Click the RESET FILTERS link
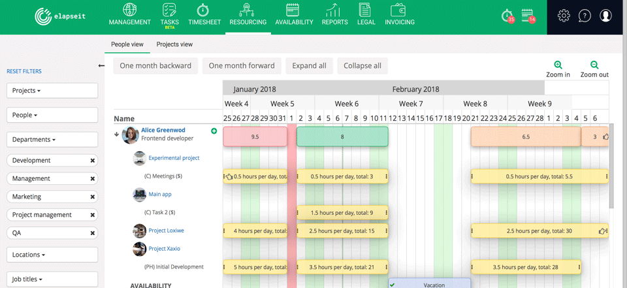The height and width of the screenshot is (288, 627). click(24, 71)
